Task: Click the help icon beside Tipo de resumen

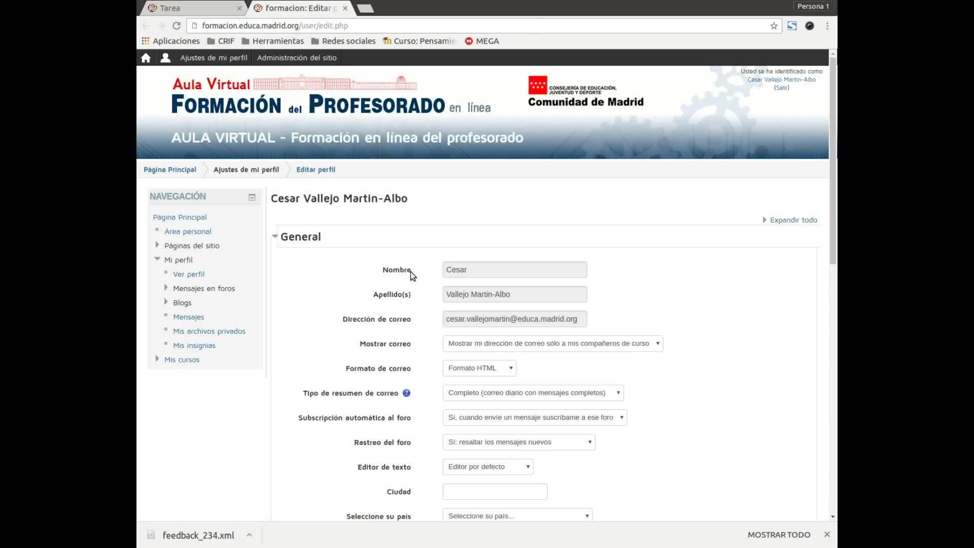Action: click(x=406, y=393)
